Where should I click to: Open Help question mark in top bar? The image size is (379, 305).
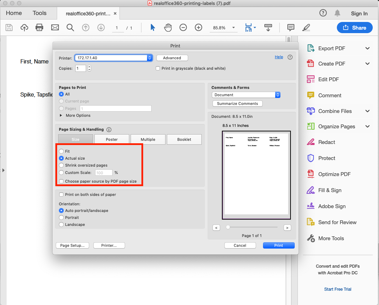[x=323, y=13]
